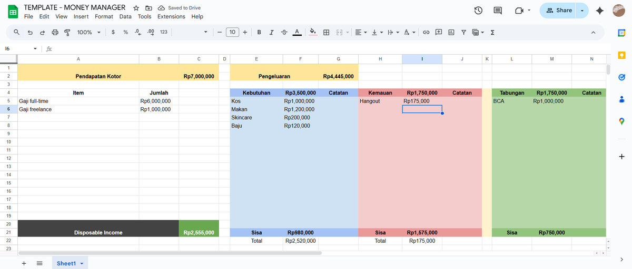This screenshot has height=269, width=632.
Task: Undo the last action
Action: [x=30, y=32]
